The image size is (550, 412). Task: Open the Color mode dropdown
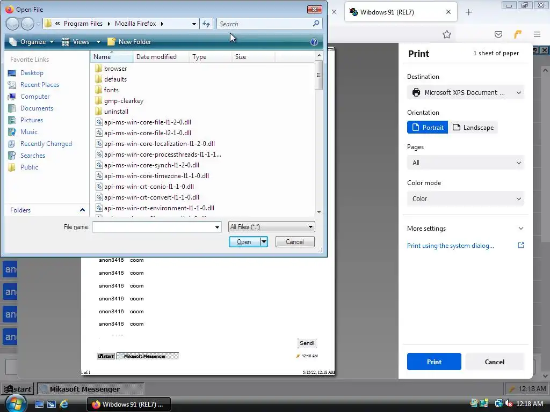point(466,198)
